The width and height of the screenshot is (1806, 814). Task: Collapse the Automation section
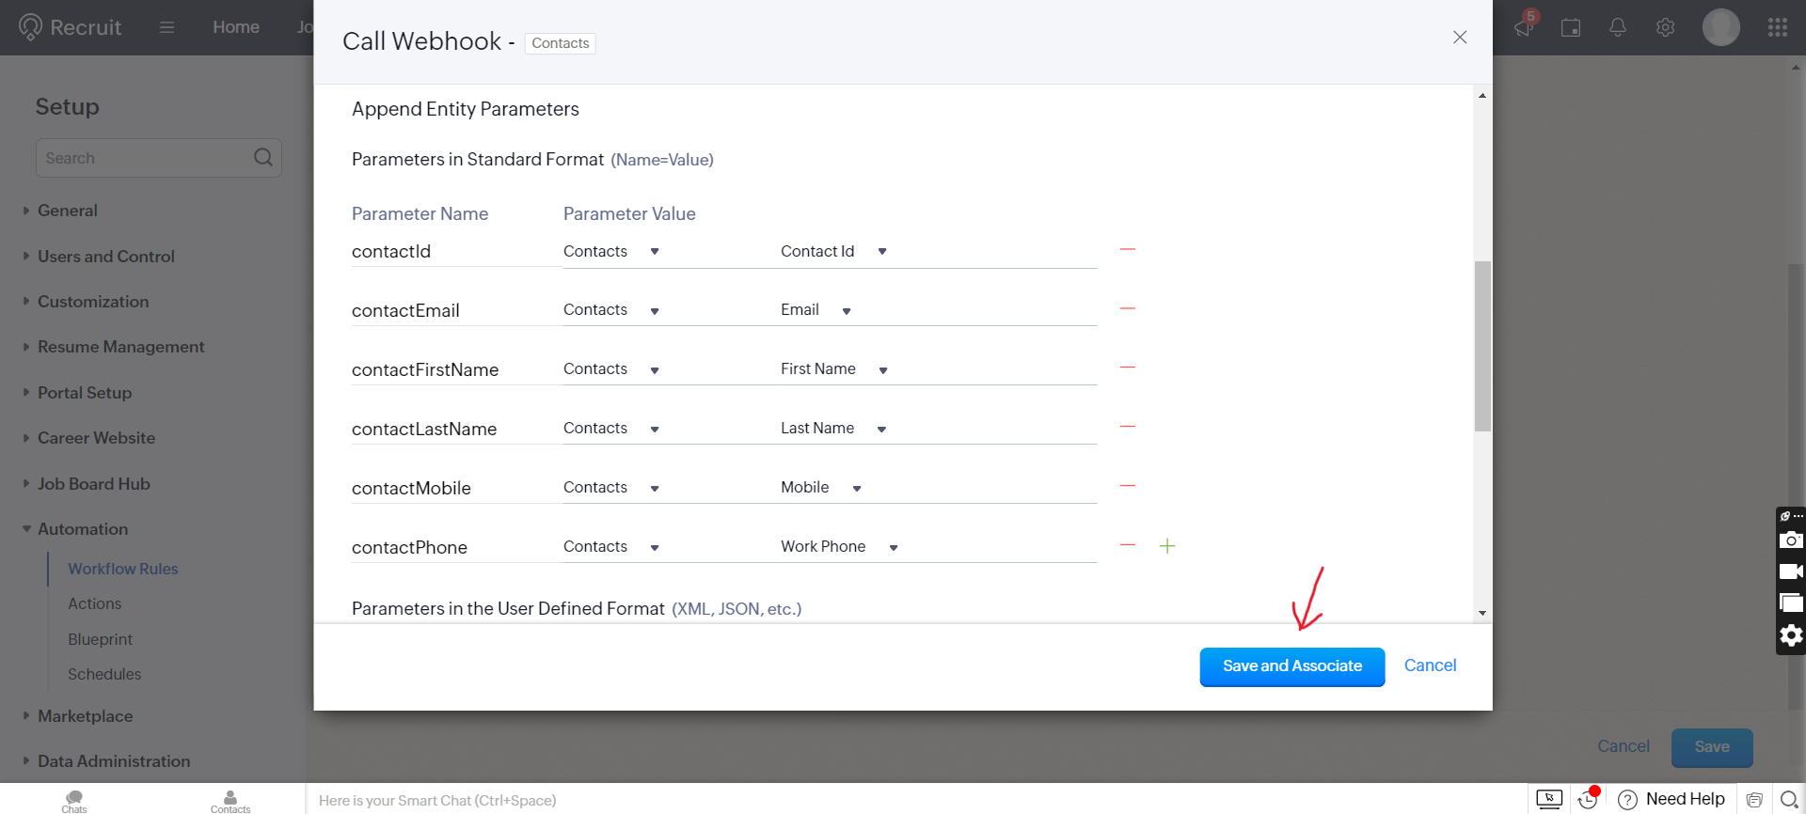coord(83,529)
